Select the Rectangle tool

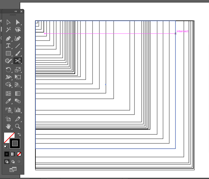[x=8, y=53]
